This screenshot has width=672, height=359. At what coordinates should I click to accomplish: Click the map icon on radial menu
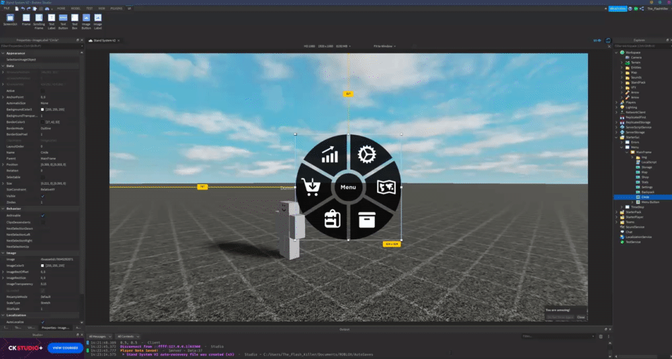point(386,188)
